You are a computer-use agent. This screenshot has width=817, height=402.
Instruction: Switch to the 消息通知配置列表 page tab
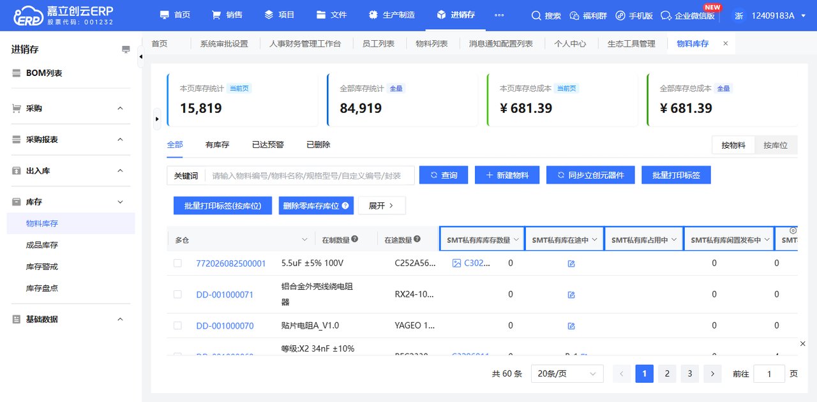tap(501, 43)
